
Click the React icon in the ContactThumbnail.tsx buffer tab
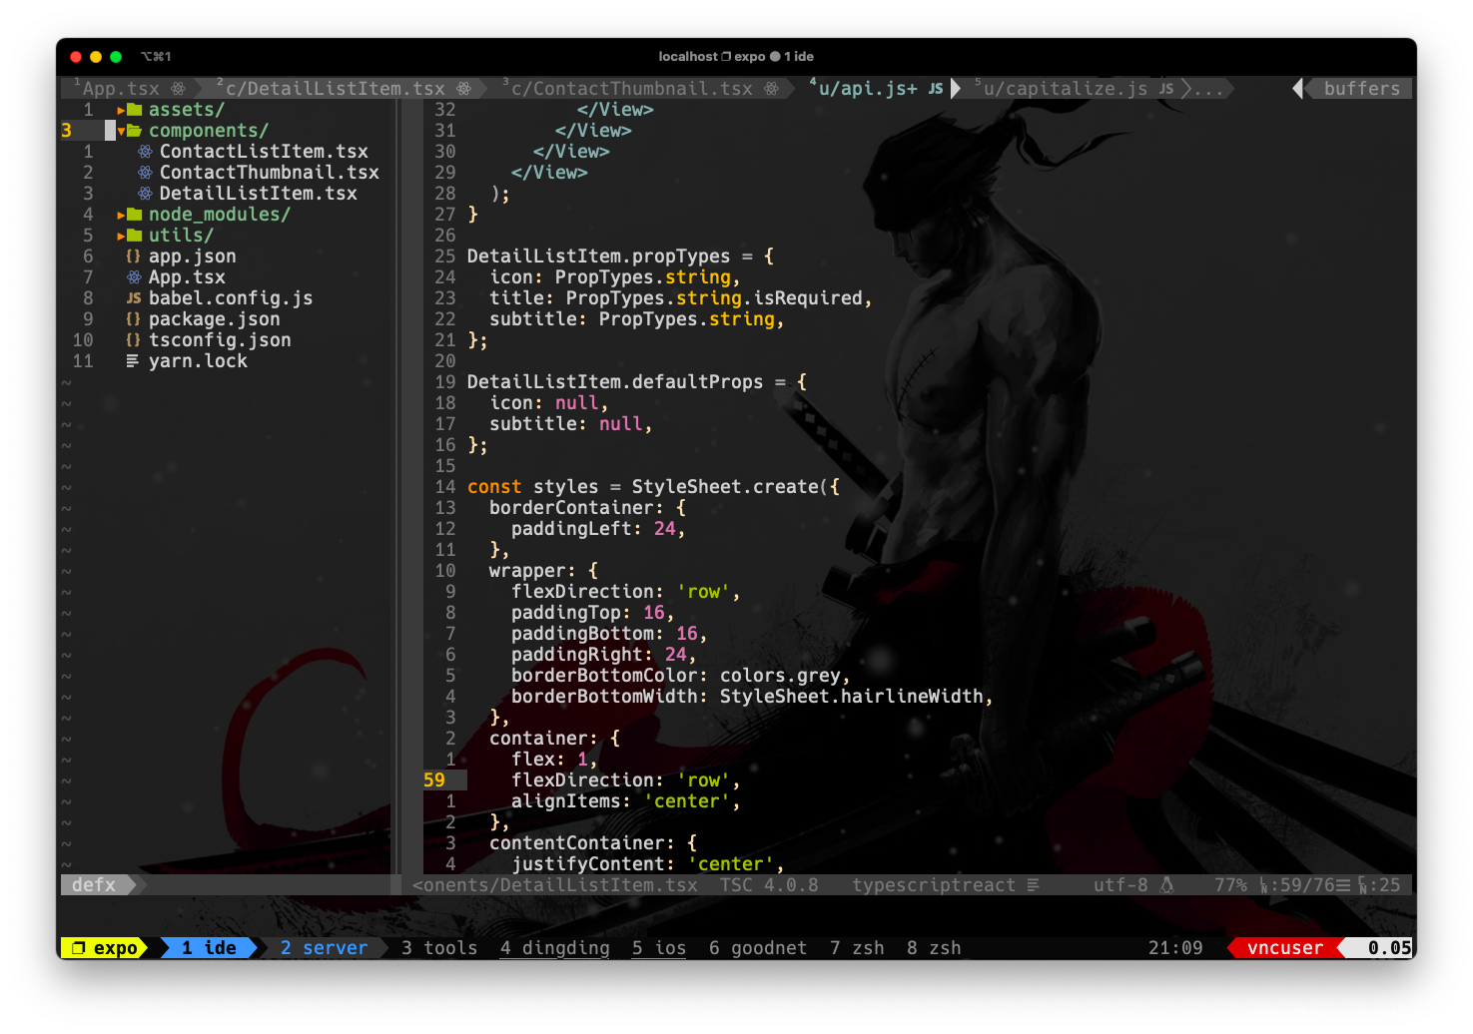click(x=772, y=89)
